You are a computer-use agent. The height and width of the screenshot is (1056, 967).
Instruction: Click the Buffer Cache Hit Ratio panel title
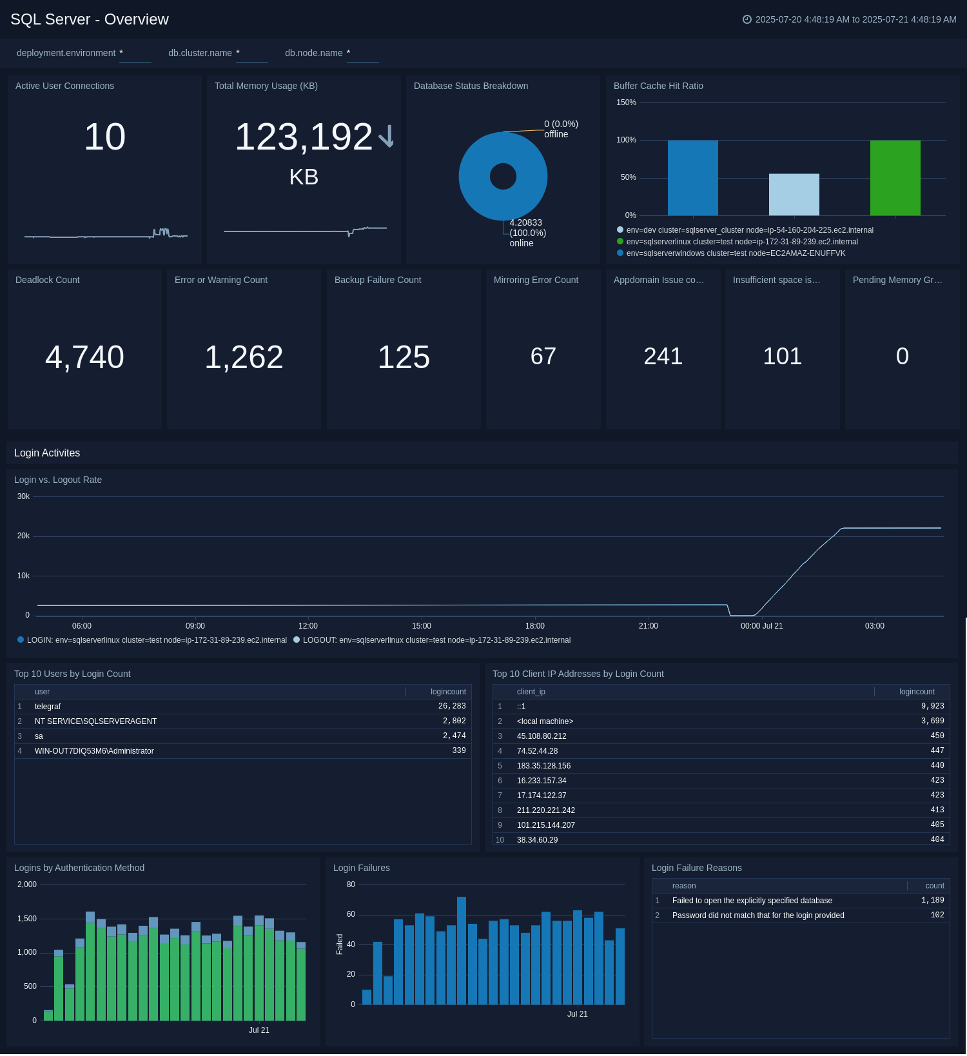coord(658,86)
